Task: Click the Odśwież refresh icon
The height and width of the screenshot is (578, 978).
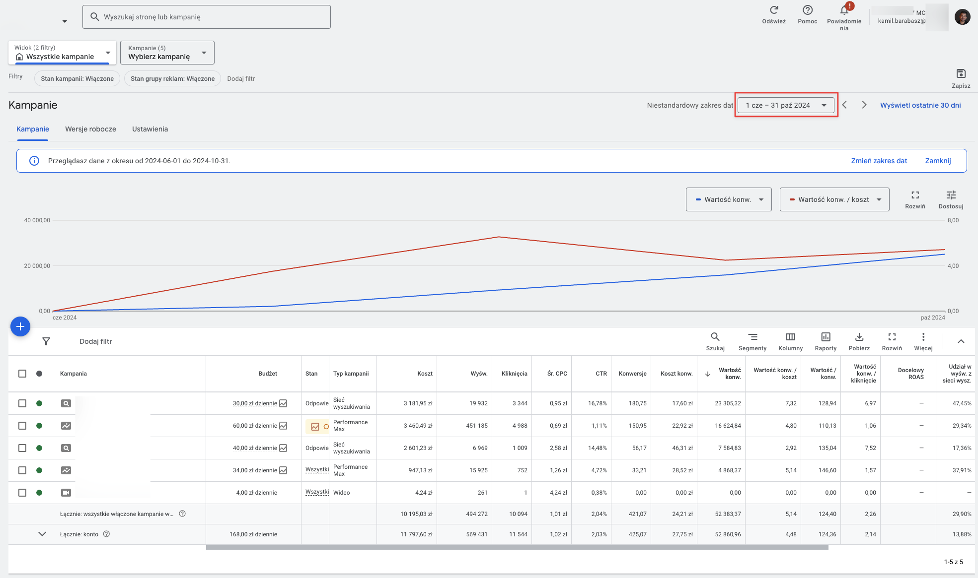Action: pyautogui.click(x=774, y=10)
